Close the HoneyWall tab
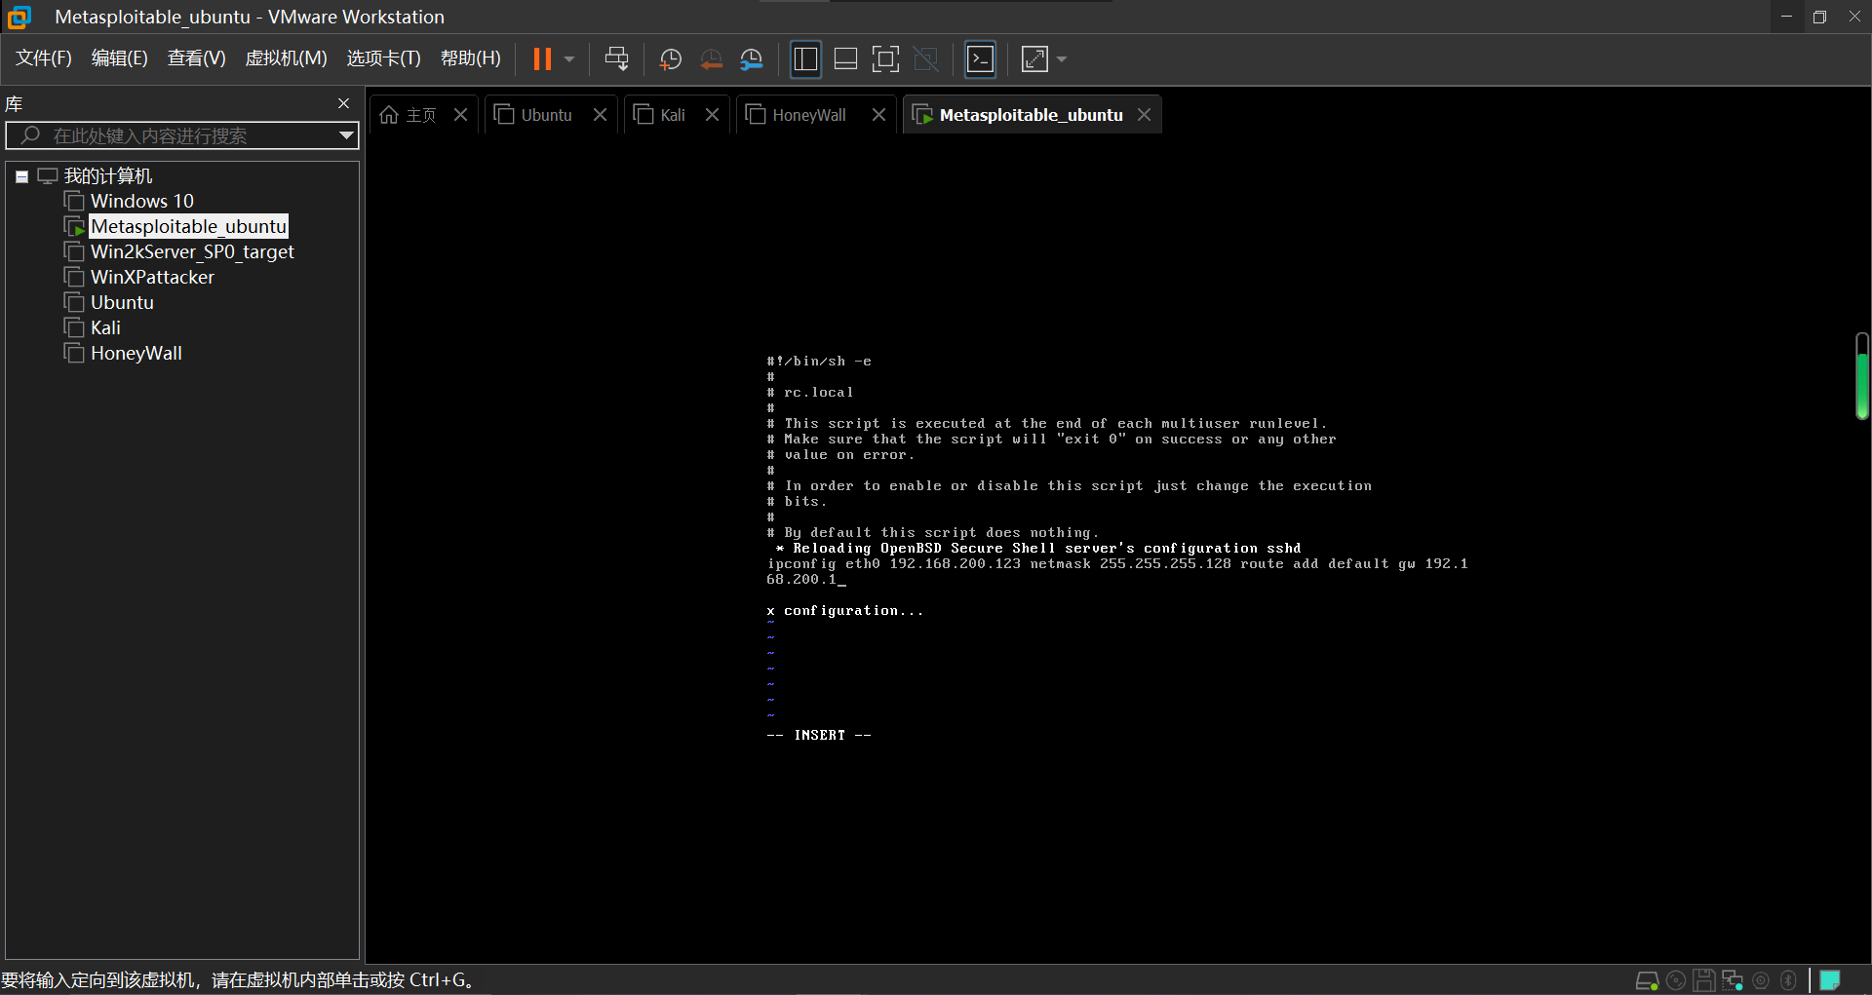Image resolution: width=1872 pixels, height=995 pixels. point(879,115)
